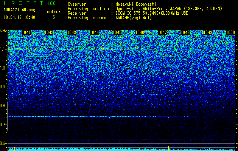
Task: Click the 1041 time marker
Action: 26,32
